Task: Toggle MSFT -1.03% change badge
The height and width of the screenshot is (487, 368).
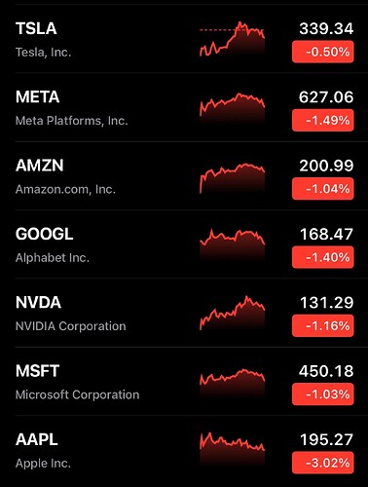Action: [323, 394]
